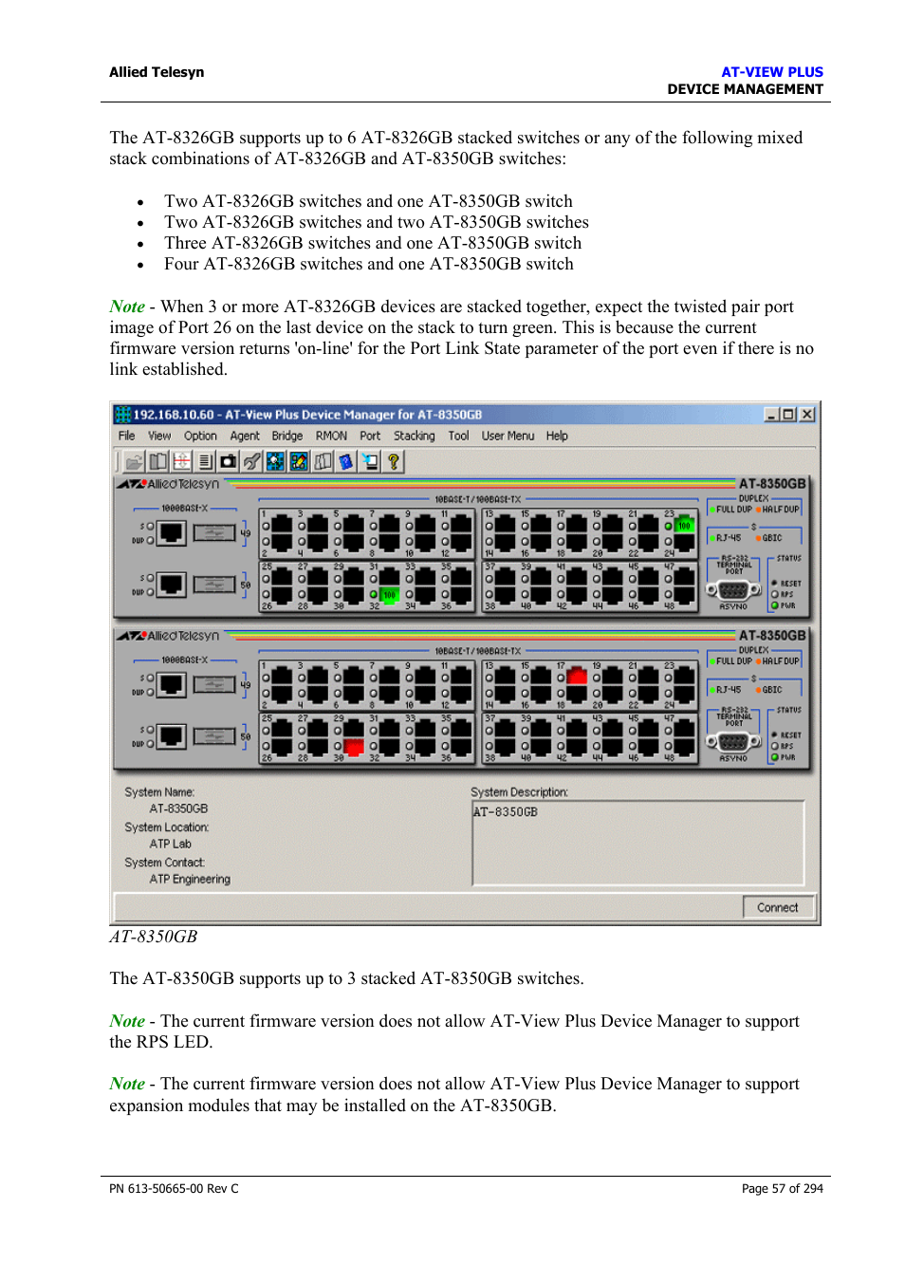Click the Open folder toolbar icon
The image size is (905, 1282).
[134, 462]
